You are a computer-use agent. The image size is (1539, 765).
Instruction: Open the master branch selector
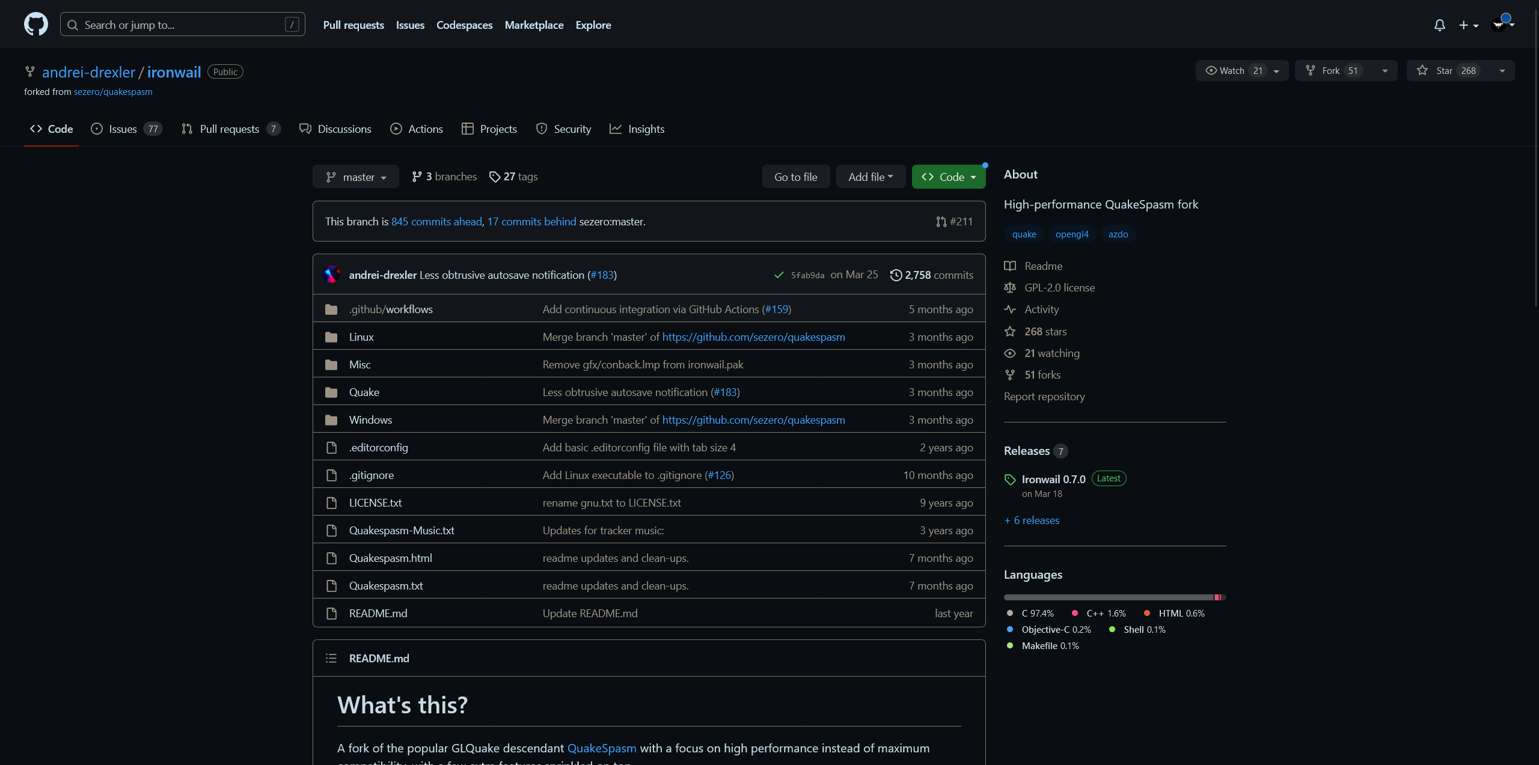pos(356,177)
